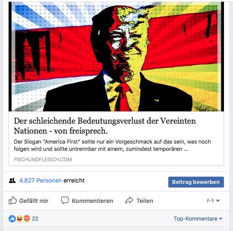Click the FISCHUNDFLEISCH.COM source link
The width and height of the screenshot is (233, 231).
point(43,159)
